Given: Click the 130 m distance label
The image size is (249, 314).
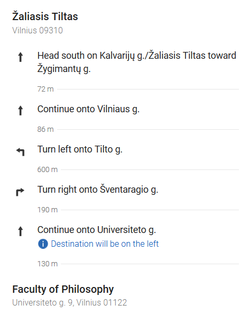Looking at the screenshot, I should click(48, 264).
